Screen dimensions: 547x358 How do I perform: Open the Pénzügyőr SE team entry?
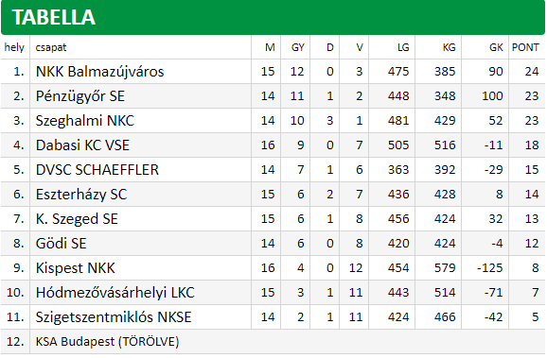(x=80, y=96)
